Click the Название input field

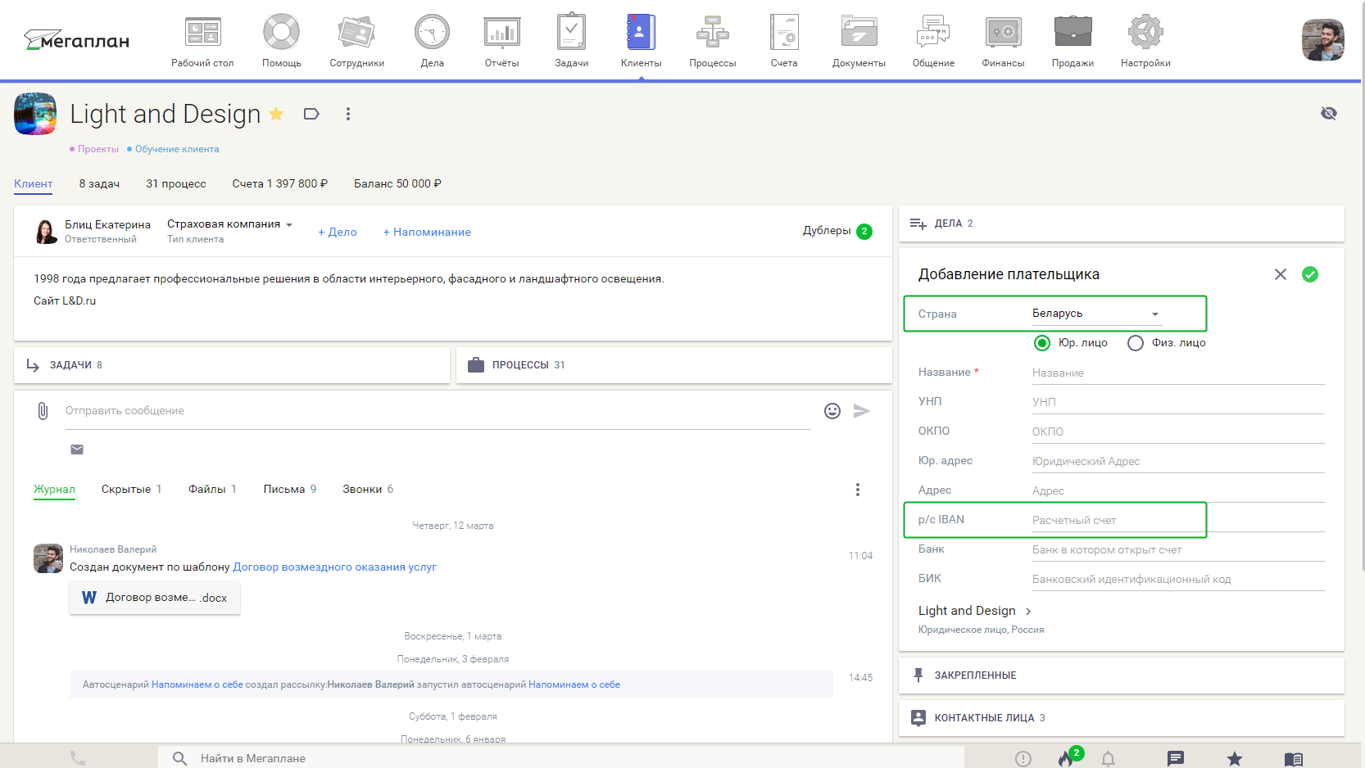1178,373
